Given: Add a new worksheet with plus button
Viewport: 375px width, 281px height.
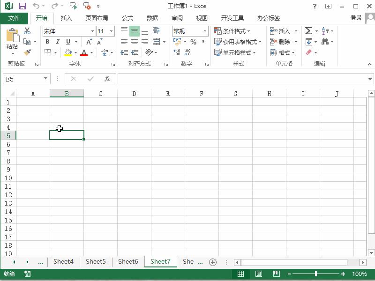Looking at the screenshot, I should (213, 262).
